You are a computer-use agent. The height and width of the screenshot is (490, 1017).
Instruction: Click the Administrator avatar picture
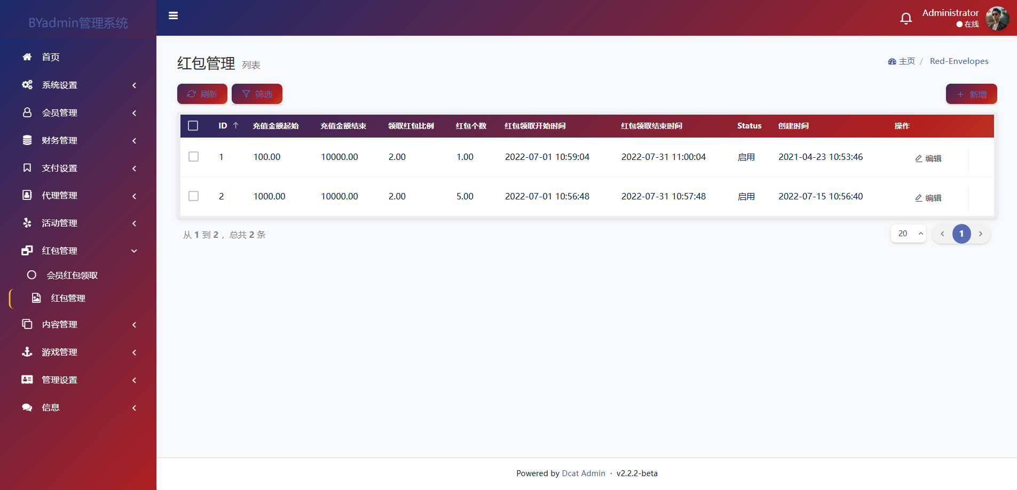pyautogui.click(x=997, y=19)
